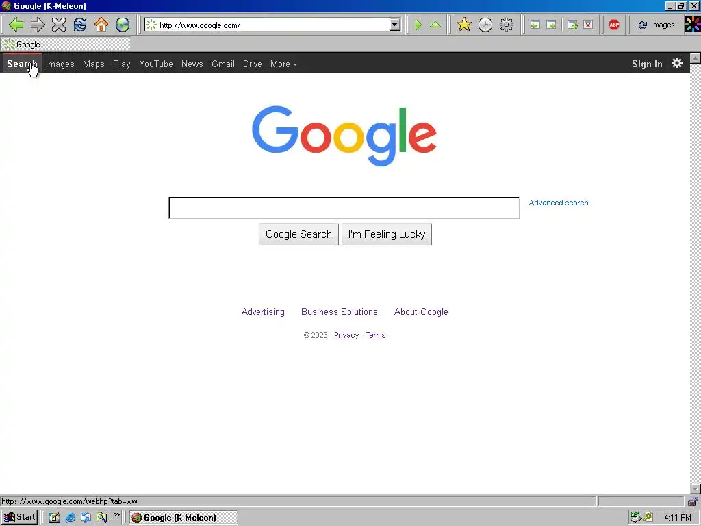Select the Google page tab
The height and width of the screenshot is (526, 701).
pyautogui.click(x=66, y=45)
